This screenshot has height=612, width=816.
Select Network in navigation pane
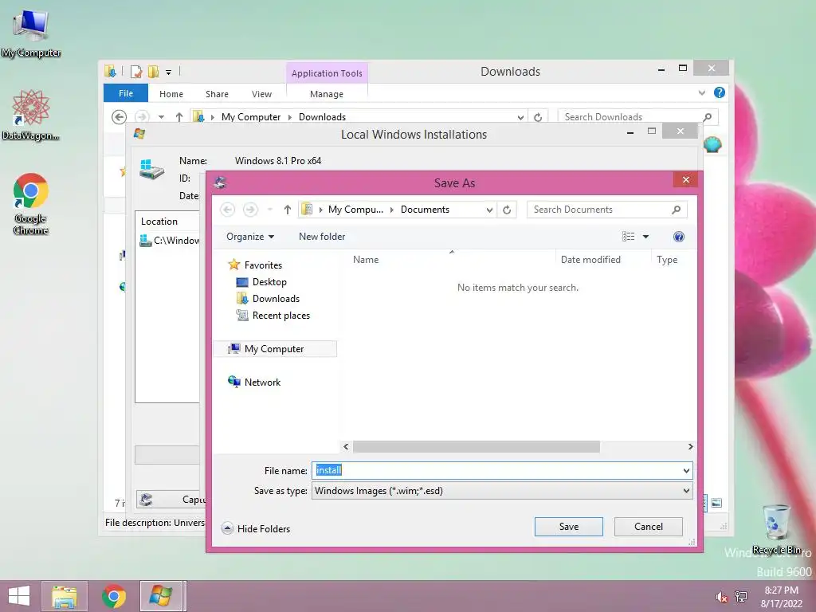(x=262, y=382)
